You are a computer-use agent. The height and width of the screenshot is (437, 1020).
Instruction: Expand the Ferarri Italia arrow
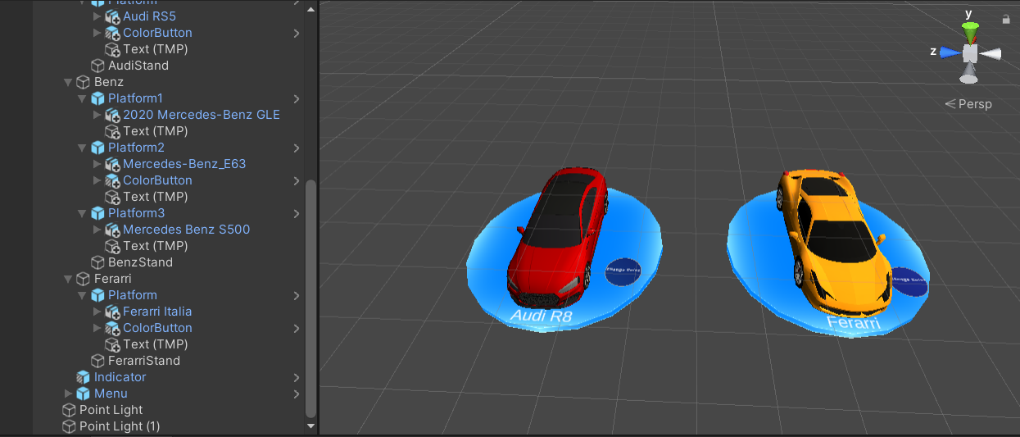point(97,312)
